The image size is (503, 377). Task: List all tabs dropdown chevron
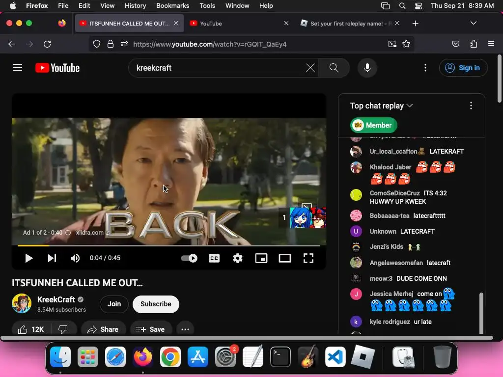(x=474, y=23)
